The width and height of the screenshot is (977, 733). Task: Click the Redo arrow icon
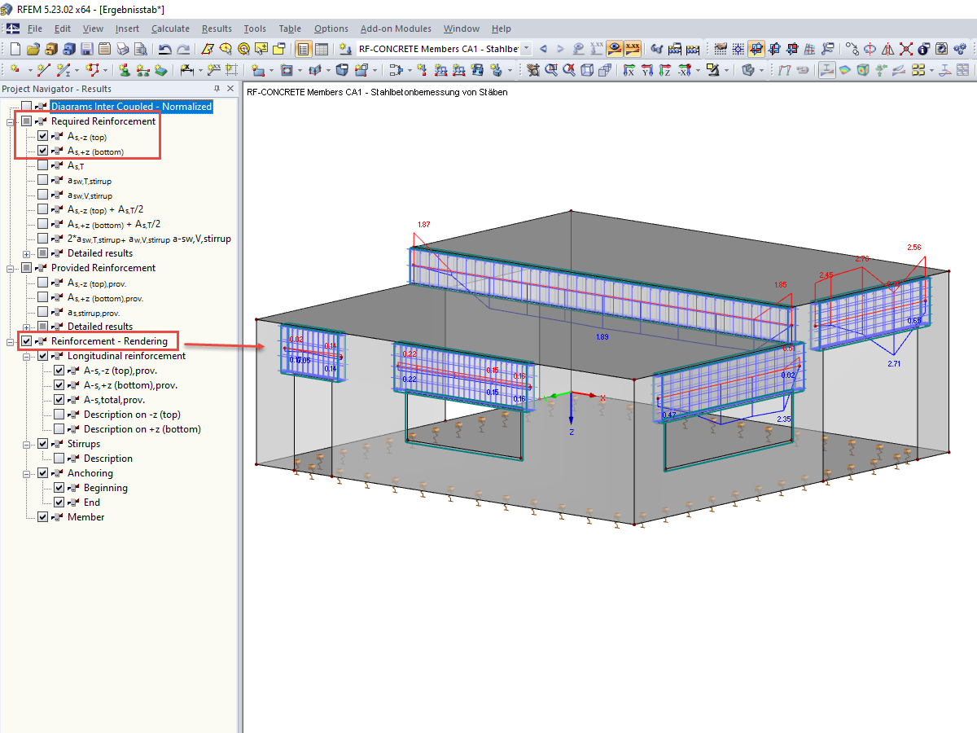point(183,49)
